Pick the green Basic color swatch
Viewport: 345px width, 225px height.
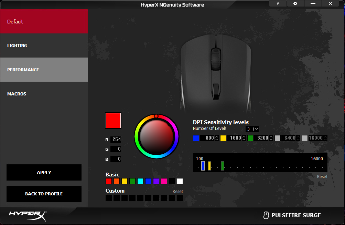click(132, 181)
